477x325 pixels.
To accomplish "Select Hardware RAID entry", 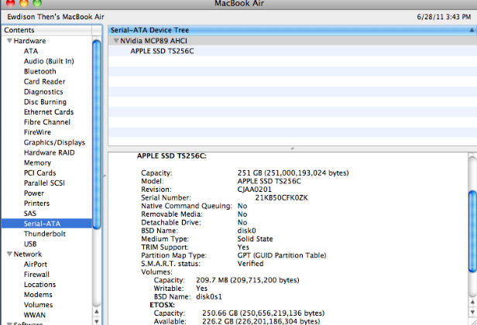I will [x=50, y=152].
